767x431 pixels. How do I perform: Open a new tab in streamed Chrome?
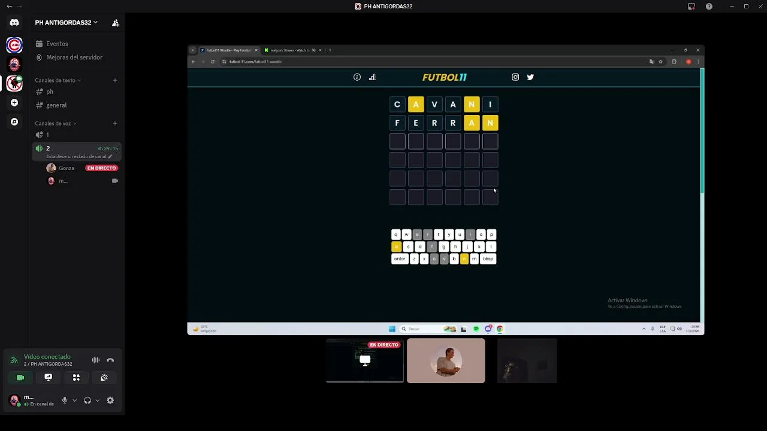click(330, 50)
